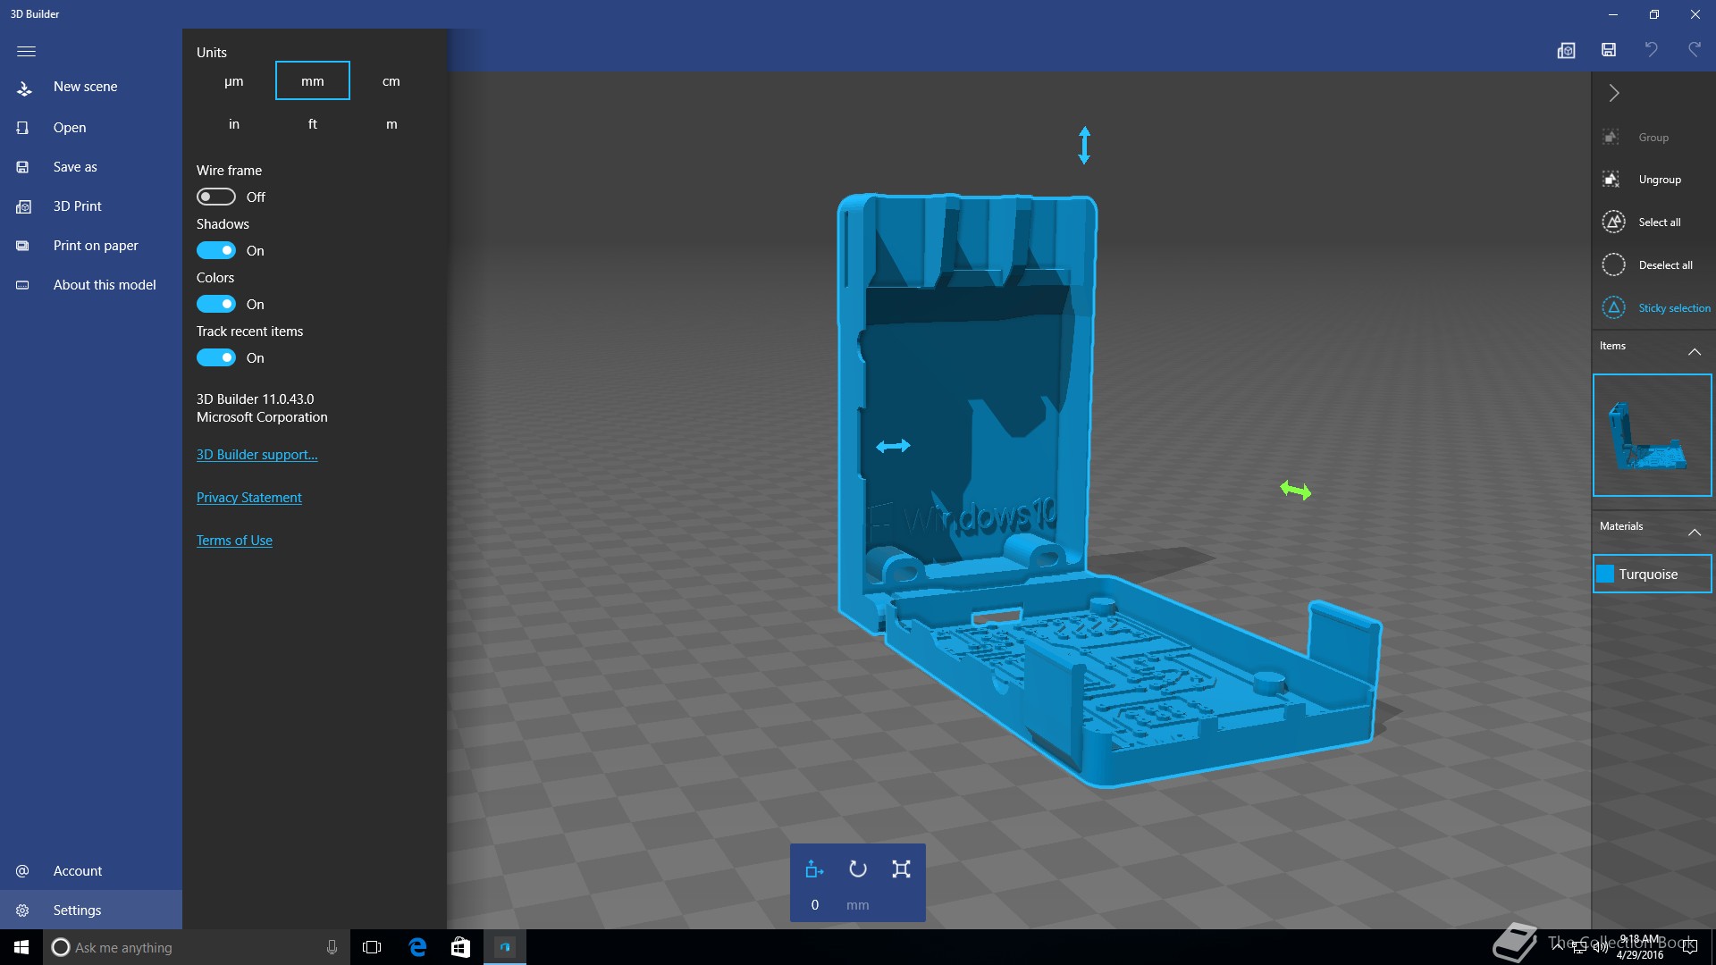Click the About this model icon
Viewport: 1716px width, 965px height.
(x=23, y=285)
